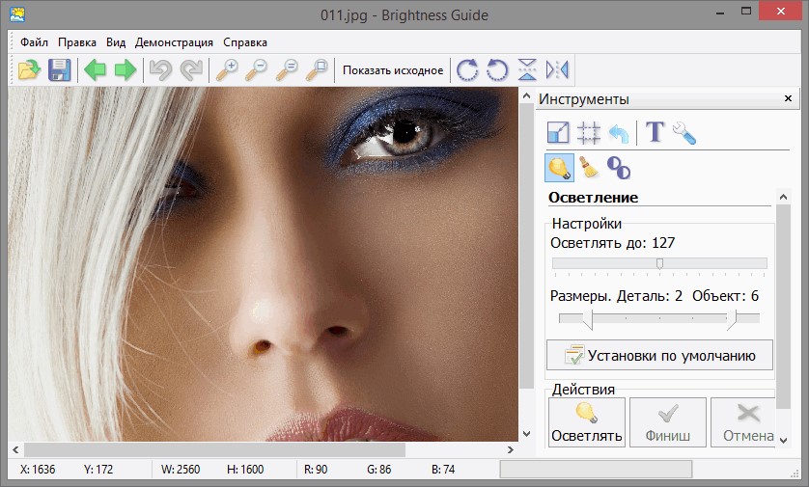
Task: Click the Open file folder icon
Action: coord(29,69)
